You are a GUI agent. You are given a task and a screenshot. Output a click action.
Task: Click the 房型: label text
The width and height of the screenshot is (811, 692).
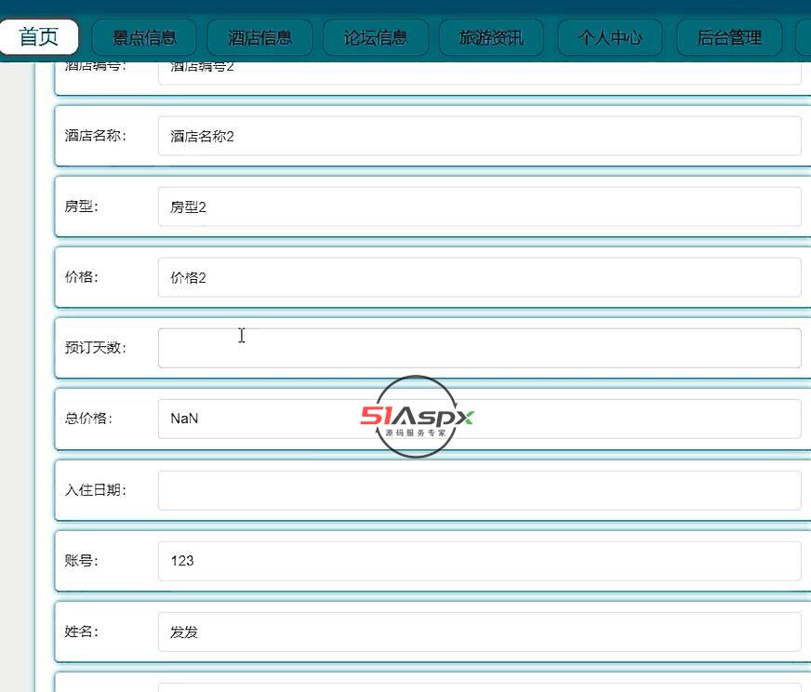tap(81, 206)
